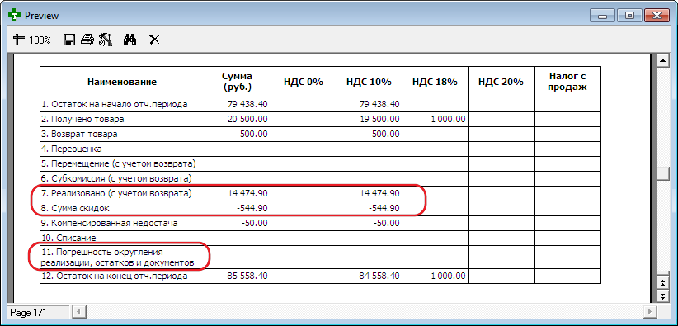Click the green cross app icon in the title bar
678x326 pixels.
15,15
